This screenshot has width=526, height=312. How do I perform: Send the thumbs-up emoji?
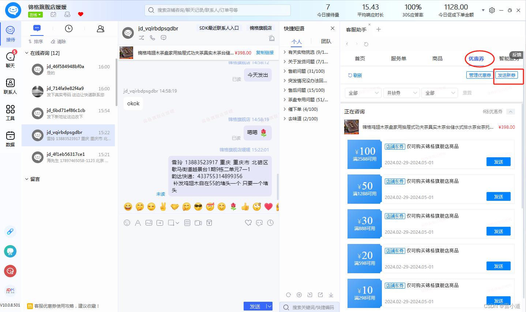point(245,207)
